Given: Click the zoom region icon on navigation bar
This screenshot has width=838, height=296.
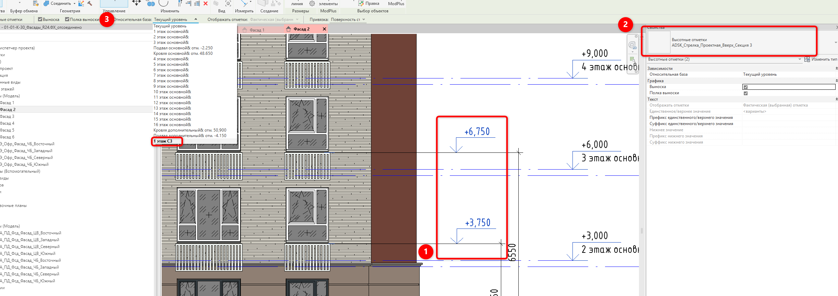Looking at the screenshot, I should pyautogui.click(x=632, y=59).
